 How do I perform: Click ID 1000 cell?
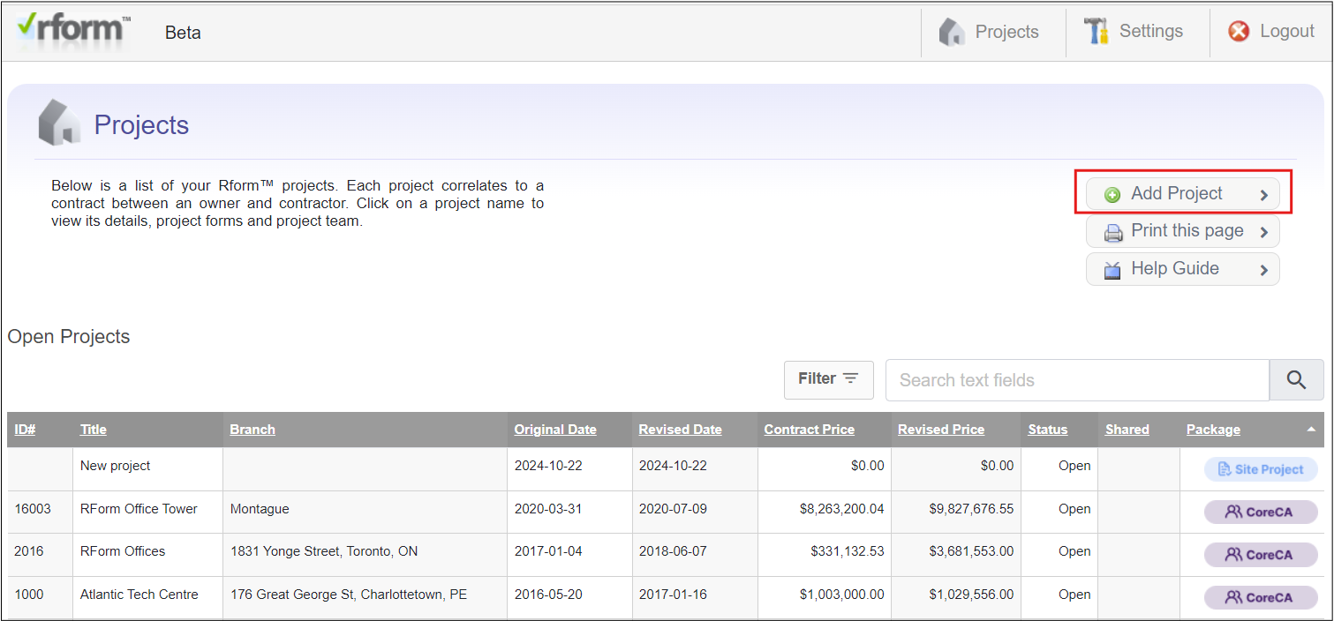28,595
